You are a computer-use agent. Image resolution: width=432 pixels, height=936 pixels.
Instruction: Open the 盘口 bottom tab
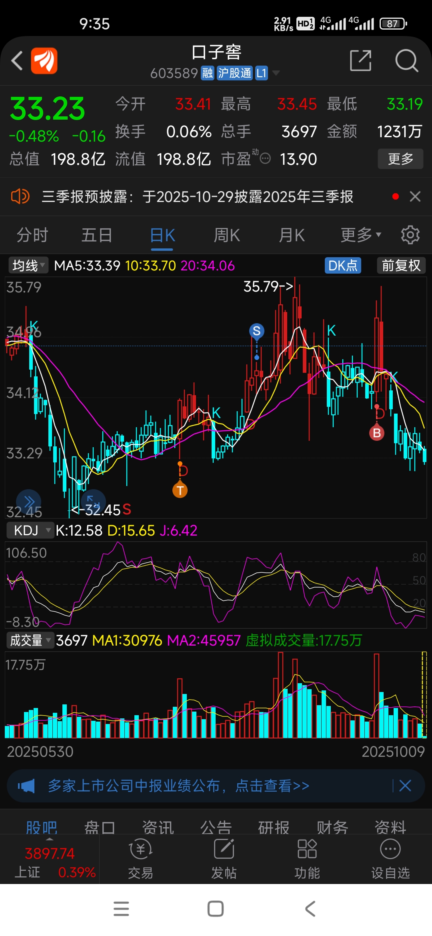click(x=100, y=827)
